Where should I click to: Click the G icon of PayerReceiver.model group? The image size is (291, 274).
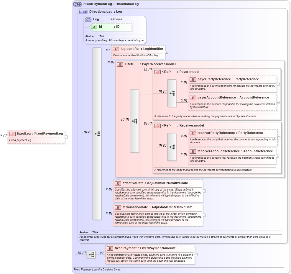(x=120, y=64)
